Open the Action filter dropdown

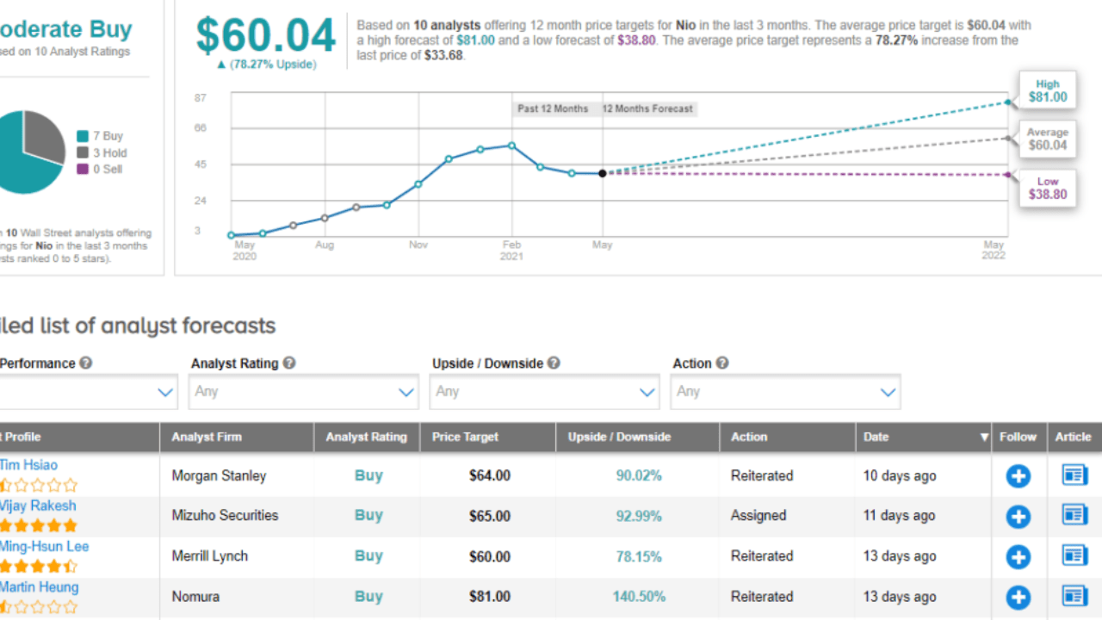786,392
